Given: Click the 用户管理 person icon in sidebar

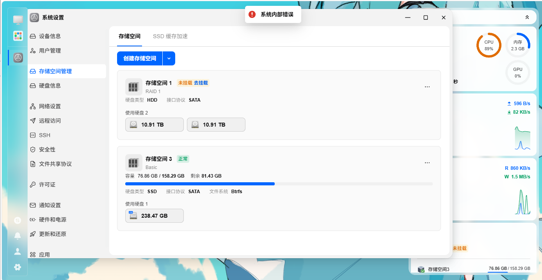Looking at the screenshot, I should 33,51.
